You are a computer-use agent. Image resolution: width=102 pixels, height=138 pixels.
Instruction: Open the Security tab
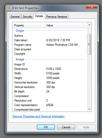coord(27,17)
